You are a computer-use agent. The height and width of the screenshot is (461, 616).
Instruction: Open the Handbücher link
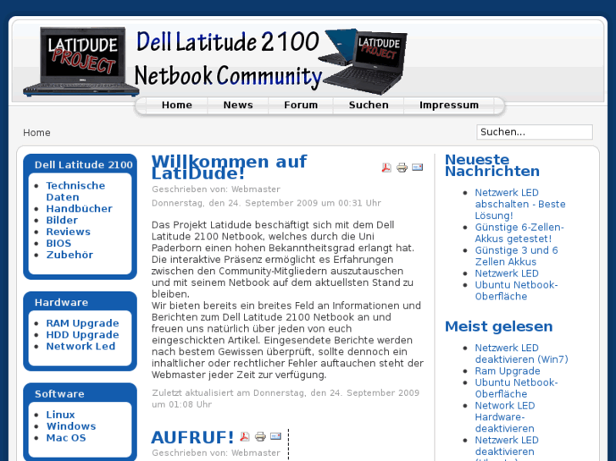point(79,209)
